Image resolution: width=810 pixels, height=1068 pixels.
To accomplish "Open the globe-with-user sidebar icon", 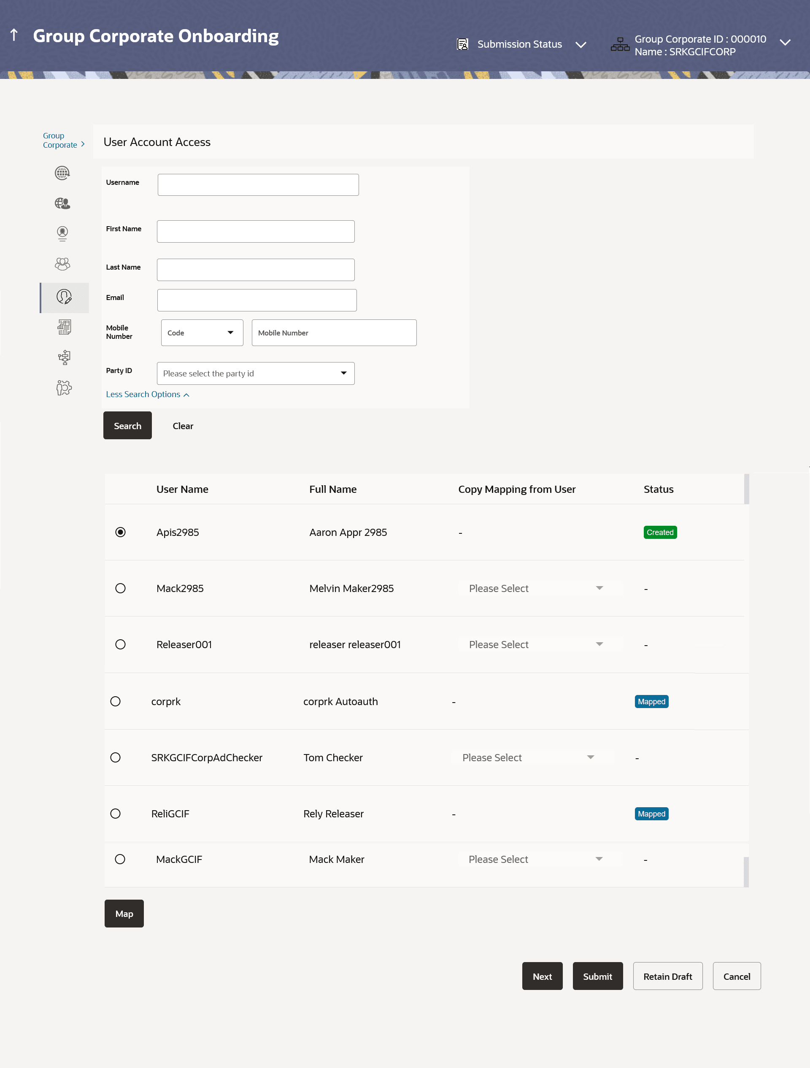I will pos(62,203).
